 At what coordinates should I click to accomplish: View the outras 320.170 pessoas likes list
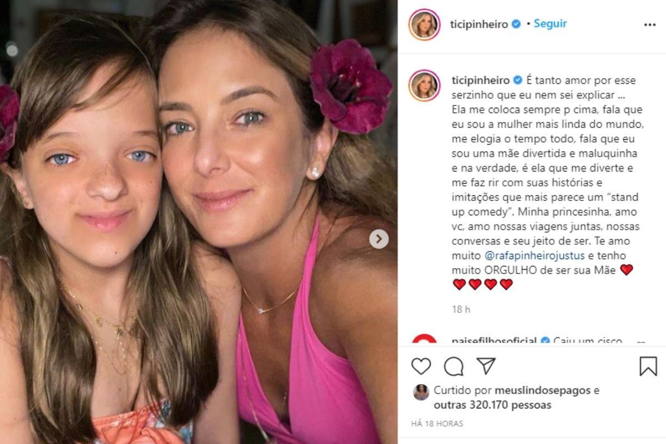click(x=492, y=405)
